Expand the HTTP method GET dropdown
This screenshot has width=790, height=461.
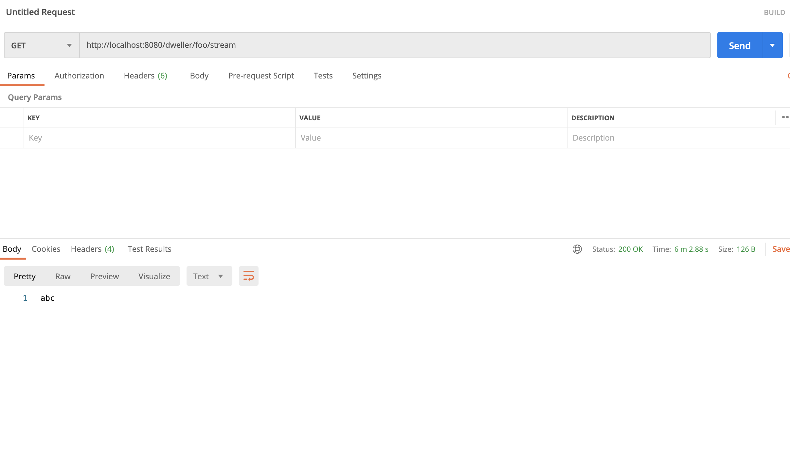[x=41, y=45]
